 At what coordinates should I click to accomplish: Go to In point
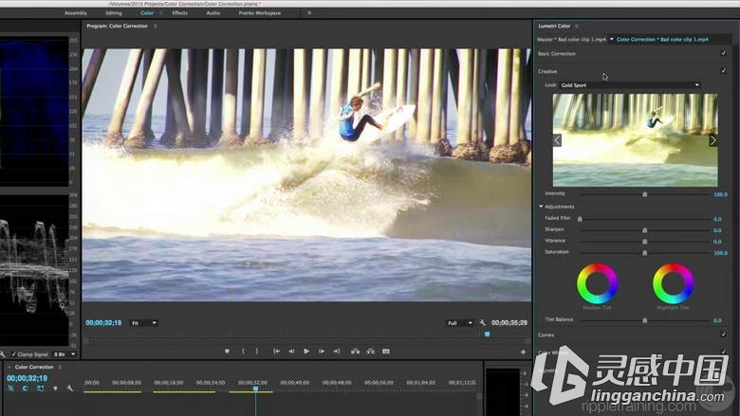tap(277, 352)
